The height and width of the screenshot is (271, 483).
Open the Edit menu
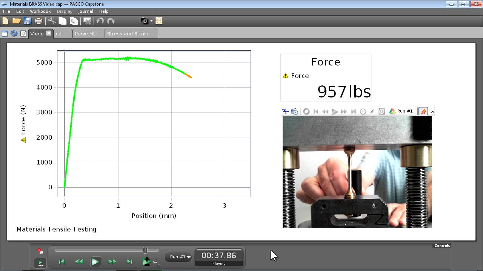coord(20,11)
